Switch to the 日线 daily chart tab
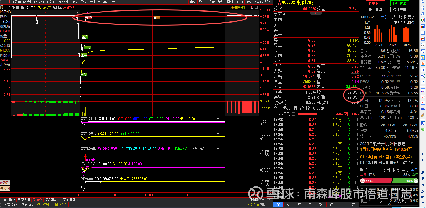426x208 pixels. [74, 2]
